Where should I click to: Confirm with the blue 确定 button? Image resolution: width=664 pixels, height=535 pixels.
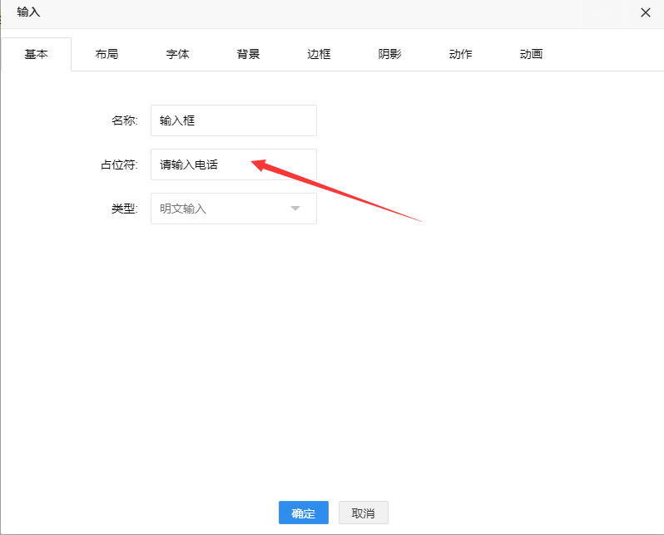[303, 513]
